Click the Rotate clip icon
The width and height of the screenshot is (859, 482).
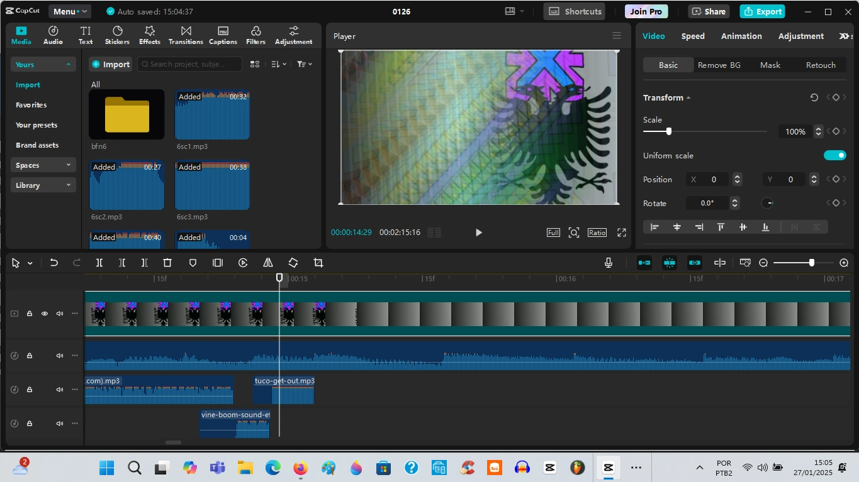coord(293,263)
